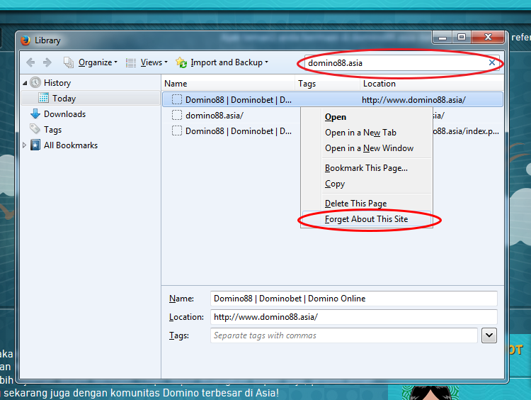Viewport: 531px width, 400px height.
Task: Choose Copy in the context menu
Action: (x=335, y=184)
